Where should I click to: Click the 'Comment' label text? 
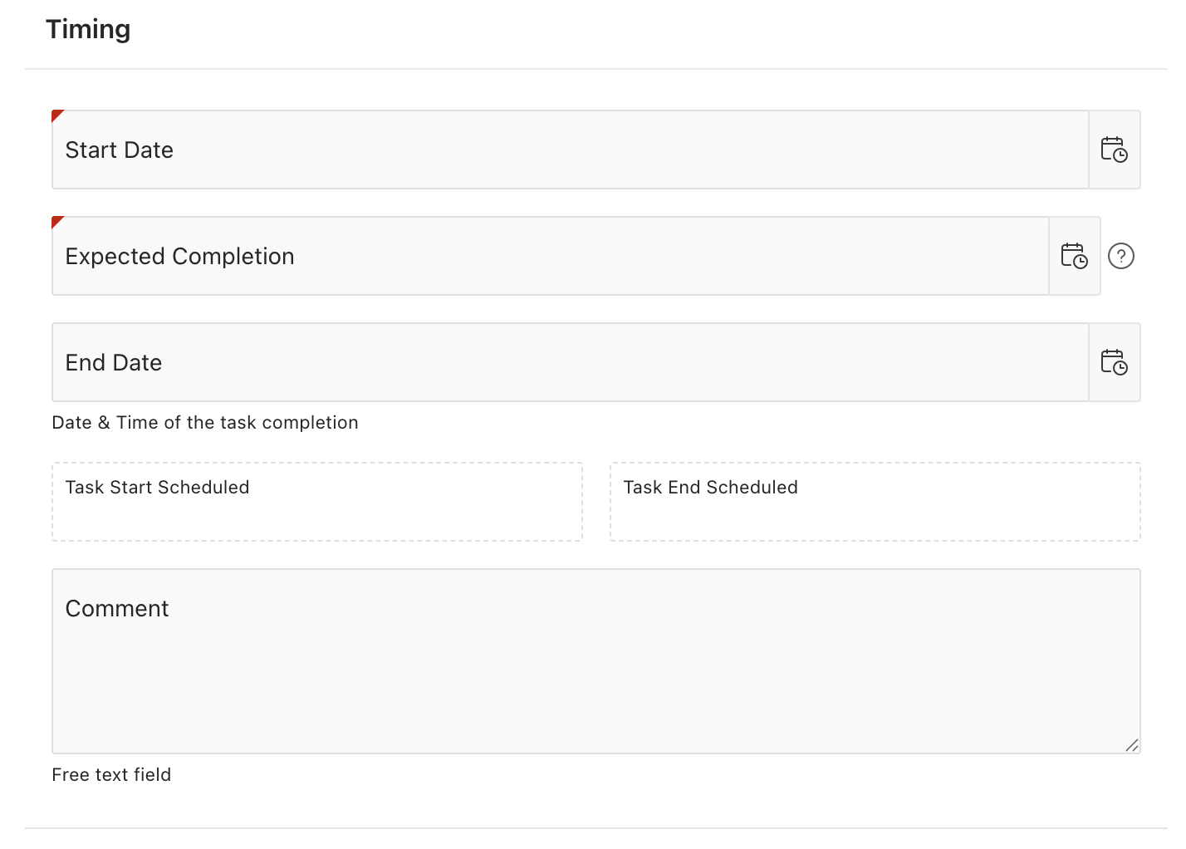[117, 609]
